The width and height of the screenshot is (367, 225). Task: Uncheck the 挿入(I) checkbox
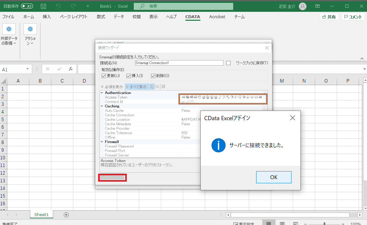tap(128, 76)
